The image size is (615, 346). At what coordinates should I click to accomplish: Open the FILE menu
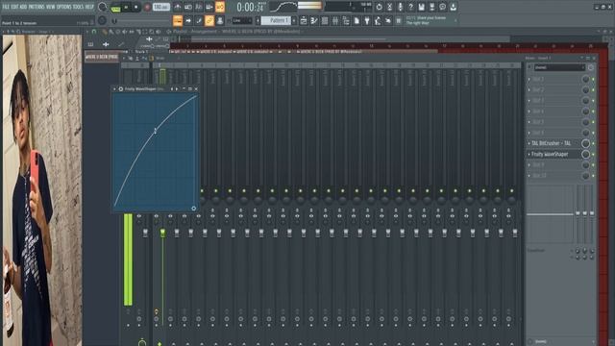[7, 7]
